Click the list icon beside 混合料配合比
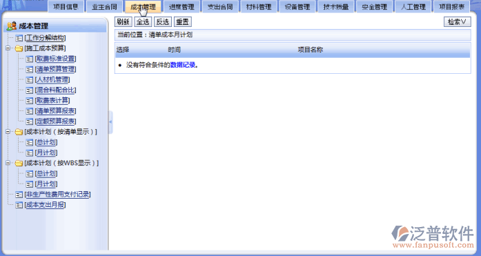This screenshot has width=481, height=256. [x=30, y=90]
